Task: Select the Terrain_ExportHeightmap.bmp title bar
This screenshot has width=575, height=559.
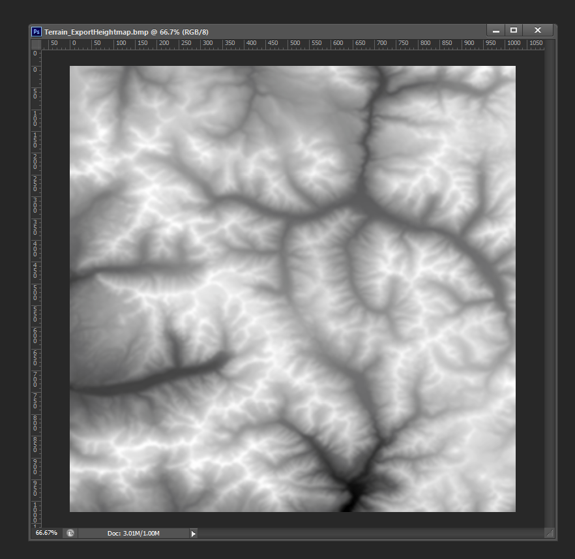Action: point(261,31)
